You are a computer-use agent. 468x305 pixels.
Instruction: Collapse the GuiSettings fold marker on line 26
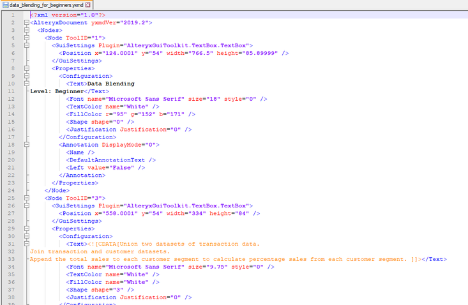27,205
